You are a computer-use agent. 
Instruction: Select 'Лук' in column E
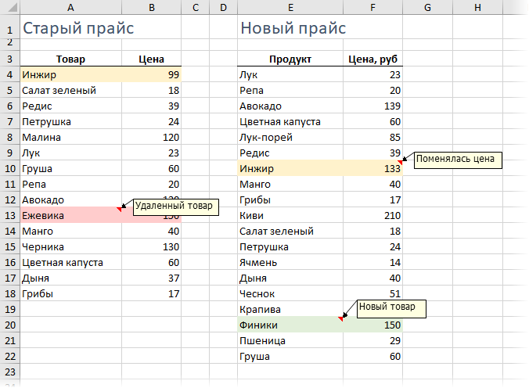290,74
